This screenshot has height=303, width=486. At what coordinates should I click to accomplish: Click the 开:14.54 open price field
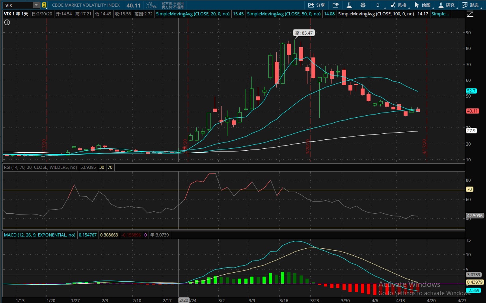click(x=63, y=14)
